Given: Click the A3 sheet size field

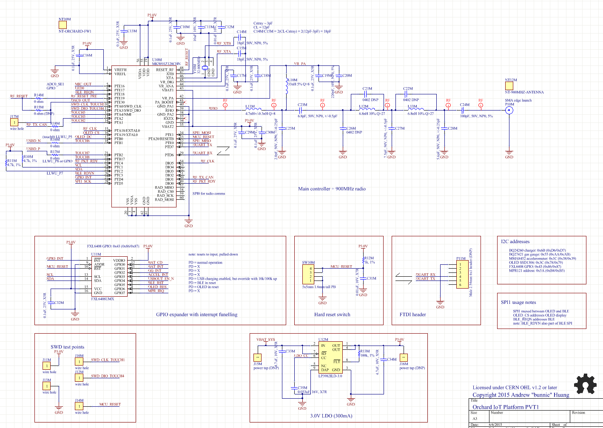Looking at the screenshot, I should click(475, 419).
